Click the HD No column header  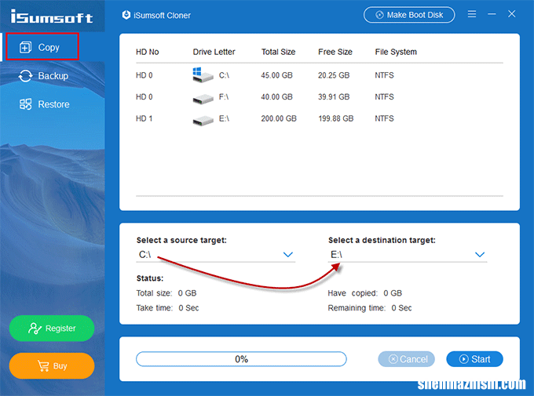[148, 52]
